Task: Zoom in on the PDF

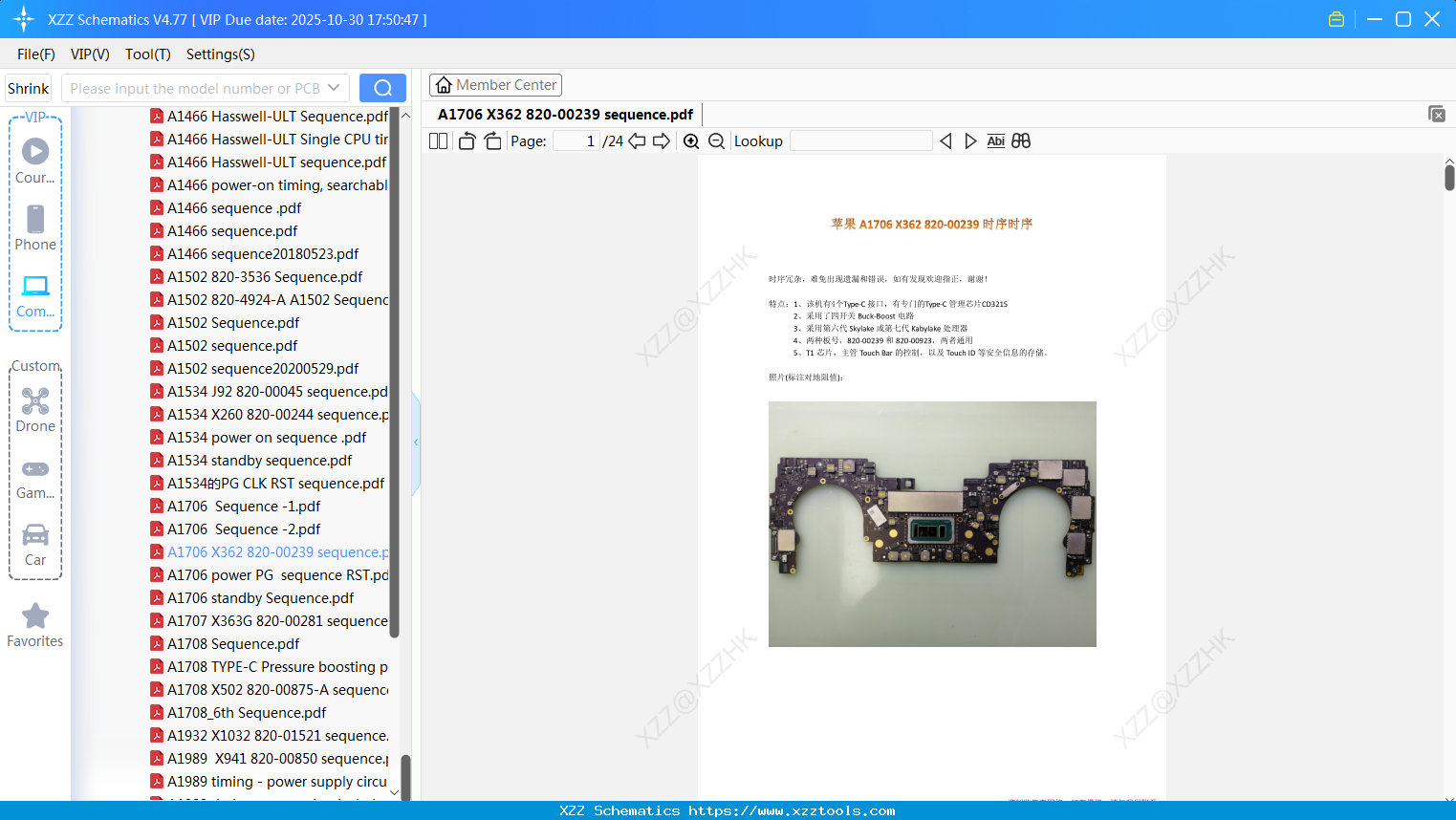Action: click(x=691, y=141)
